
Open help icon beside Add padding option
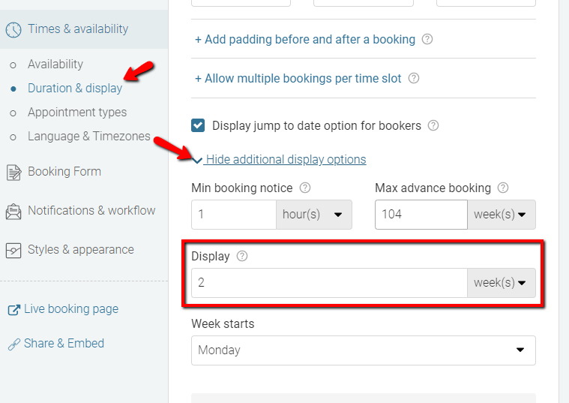point(427,39)
